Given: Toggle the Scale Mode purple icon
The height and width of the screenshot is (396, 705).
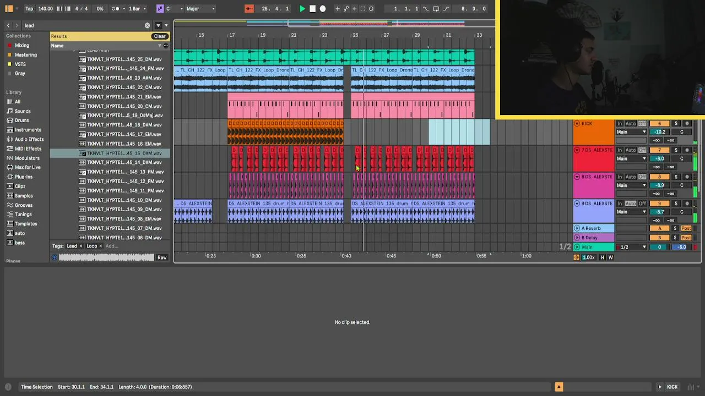Looking at the screenshot, I should [x=160, y=9].
